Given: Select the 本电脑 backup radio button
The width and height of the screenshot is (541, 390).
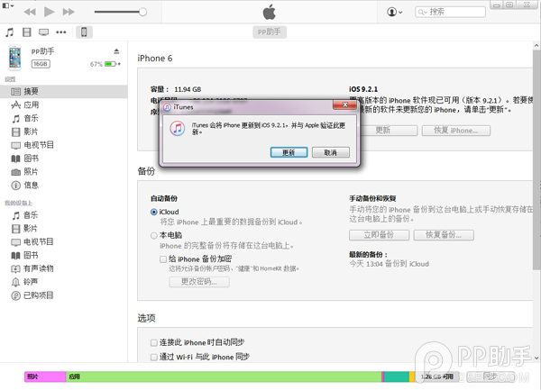Looking at the screenshot, I should point(154,236).
